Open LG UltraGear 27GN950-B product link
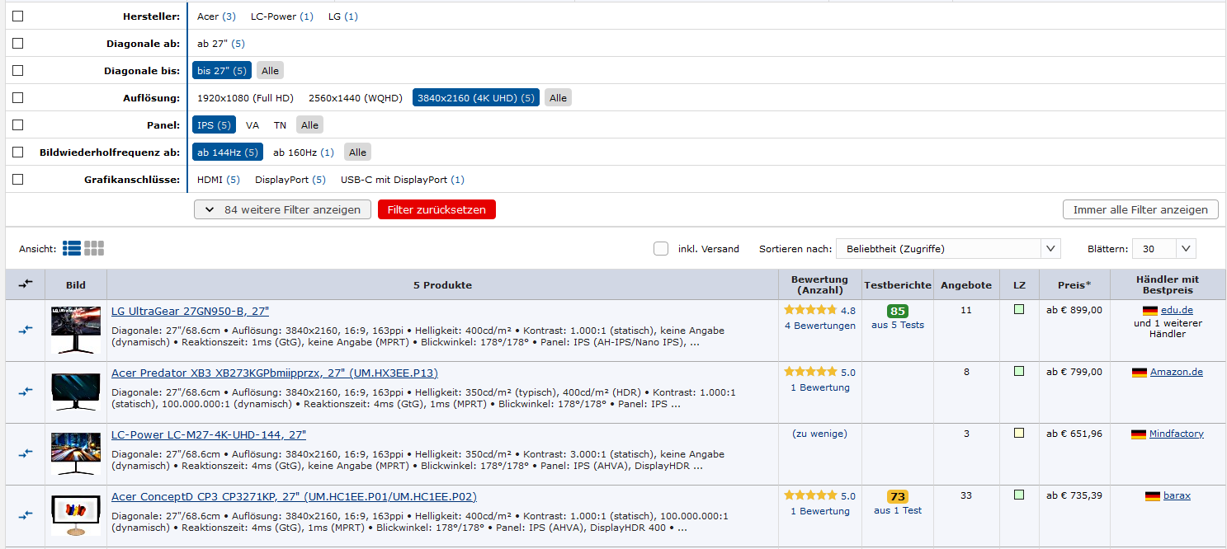1227x549 pixels. 190,311
